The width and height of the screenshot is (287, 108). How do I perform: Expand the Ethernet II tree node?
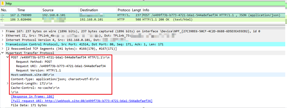2,36
